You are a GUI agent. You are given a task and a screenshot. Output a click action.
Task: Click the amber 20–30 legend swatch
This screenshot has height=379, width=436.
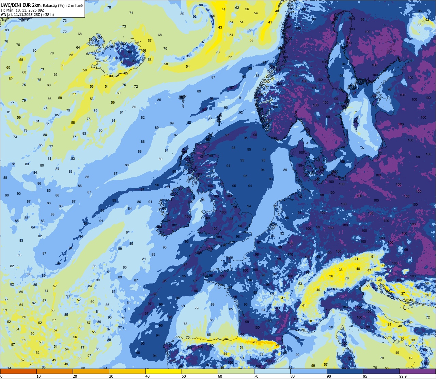[x=91, y=372]
